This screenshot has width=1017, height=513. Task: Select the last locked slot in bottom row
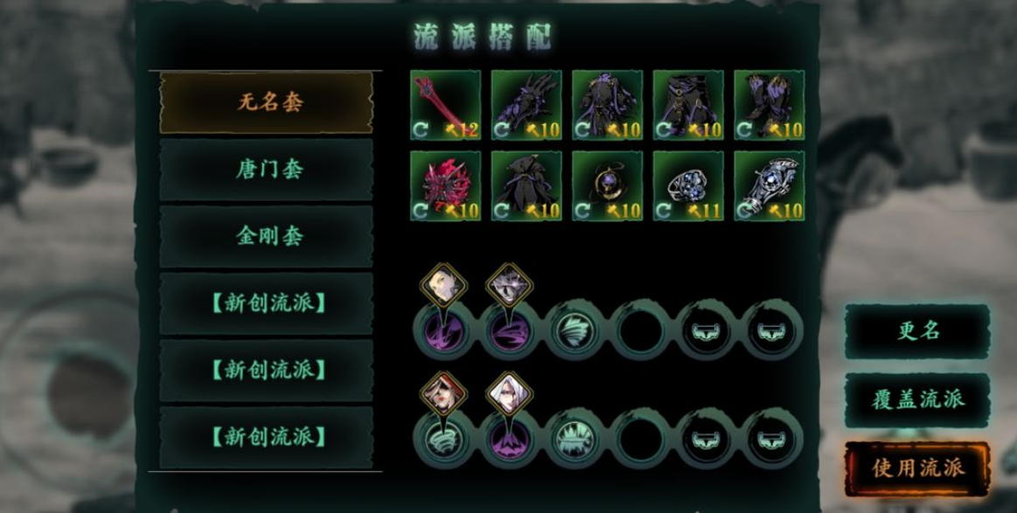pos(771,439)
